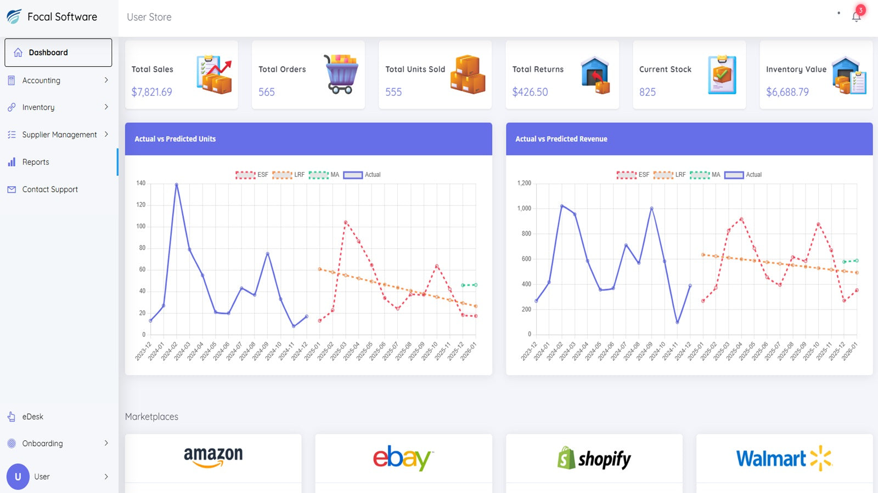Screen dimensions: 878x493
Task: Open the notifications bell icon
Action: pyautogui.click(x=856, y=17)
